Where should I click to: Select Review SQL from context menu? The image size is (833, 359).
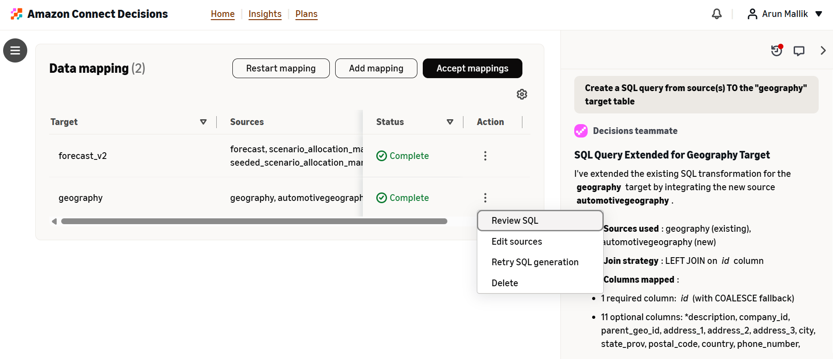(x=540, y=221)
